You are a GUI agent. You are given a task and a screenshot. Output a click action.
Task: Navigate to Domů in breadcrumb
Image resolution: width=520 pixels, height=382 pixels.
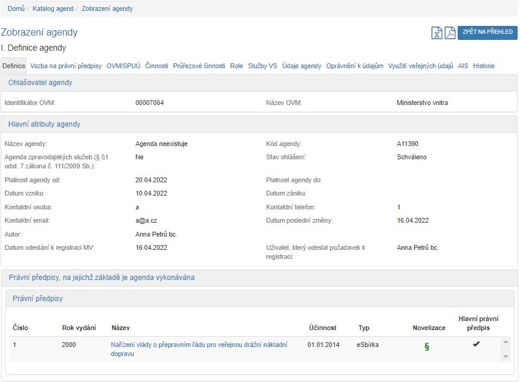point(16,8)
